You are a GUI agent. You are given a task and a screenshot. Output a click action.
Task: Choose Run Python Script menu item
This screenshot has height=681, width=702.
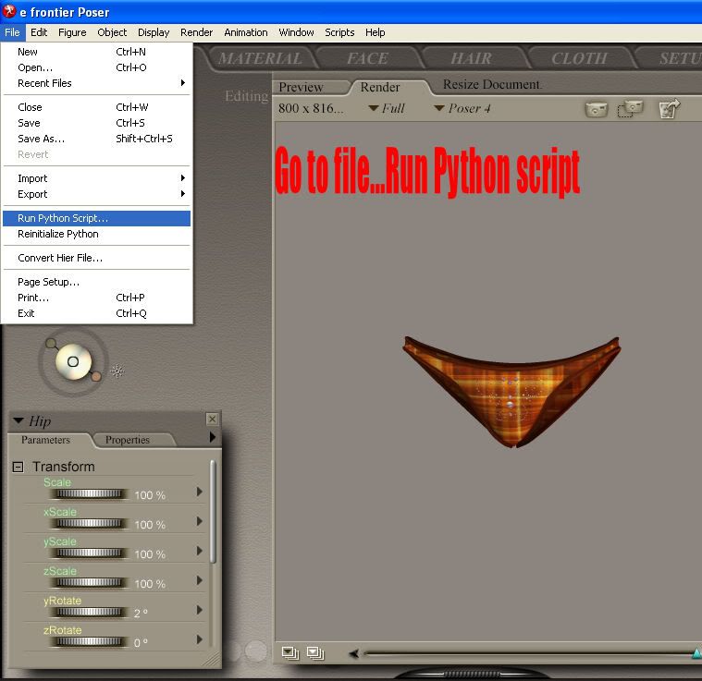pos(97,218)
